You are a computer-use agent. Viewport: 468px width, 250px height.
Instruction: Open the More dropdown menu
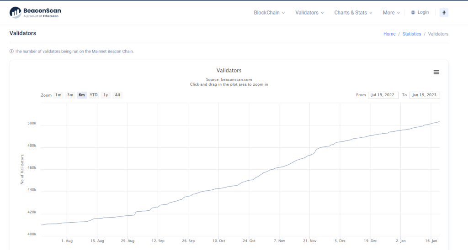tap(391, 12)
